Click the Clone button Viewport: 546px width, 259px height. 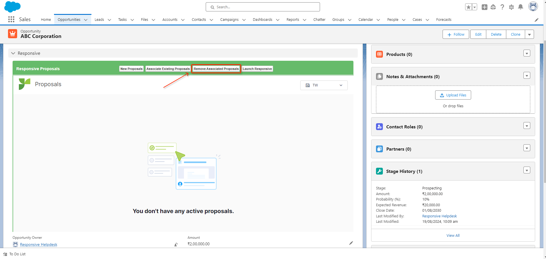(515, 34)
